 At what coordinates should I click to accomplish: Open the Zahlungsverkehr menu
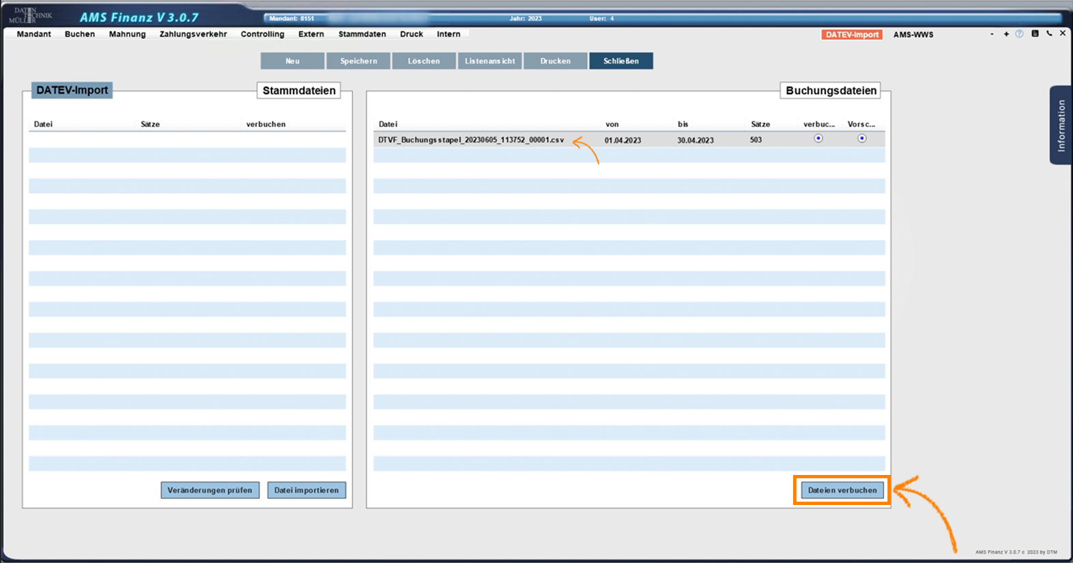coord(193,34)
